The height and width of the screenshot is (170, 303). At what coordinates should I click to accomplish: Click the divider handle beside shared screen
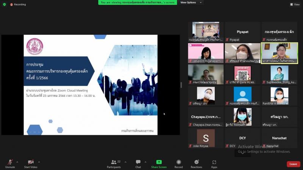(181, 85)
